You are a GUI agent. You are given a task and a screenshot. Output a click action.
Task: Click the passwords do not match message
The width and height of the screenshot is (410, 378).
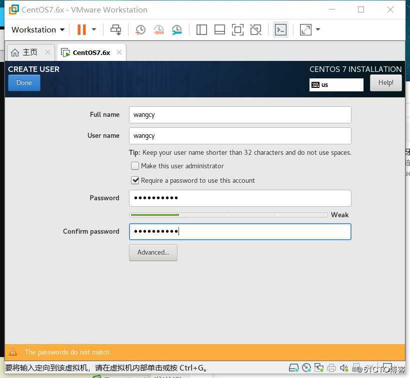point(68,352)
